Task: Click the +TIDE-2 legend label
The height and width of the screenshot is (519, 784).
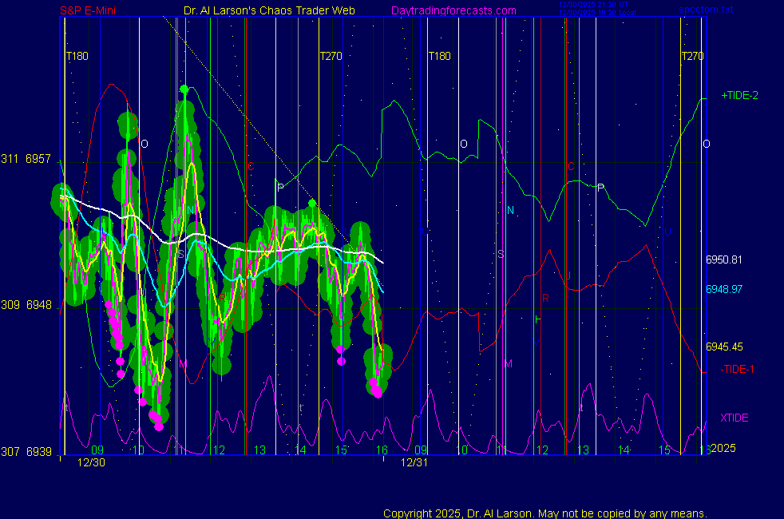Action: pyautogui.click(x=739, y=95)
